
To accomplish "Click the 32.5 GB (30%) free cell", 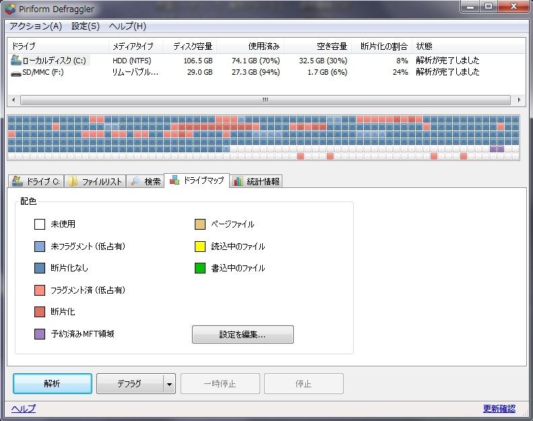I will 323,61.
